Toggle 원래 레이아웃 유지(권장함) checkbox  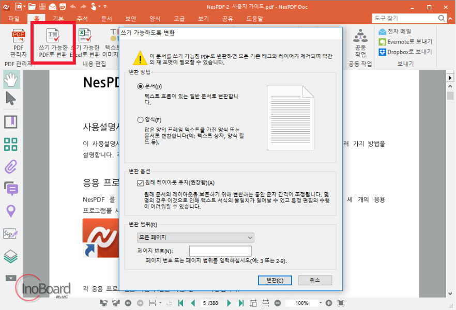(x=141, y=183)
